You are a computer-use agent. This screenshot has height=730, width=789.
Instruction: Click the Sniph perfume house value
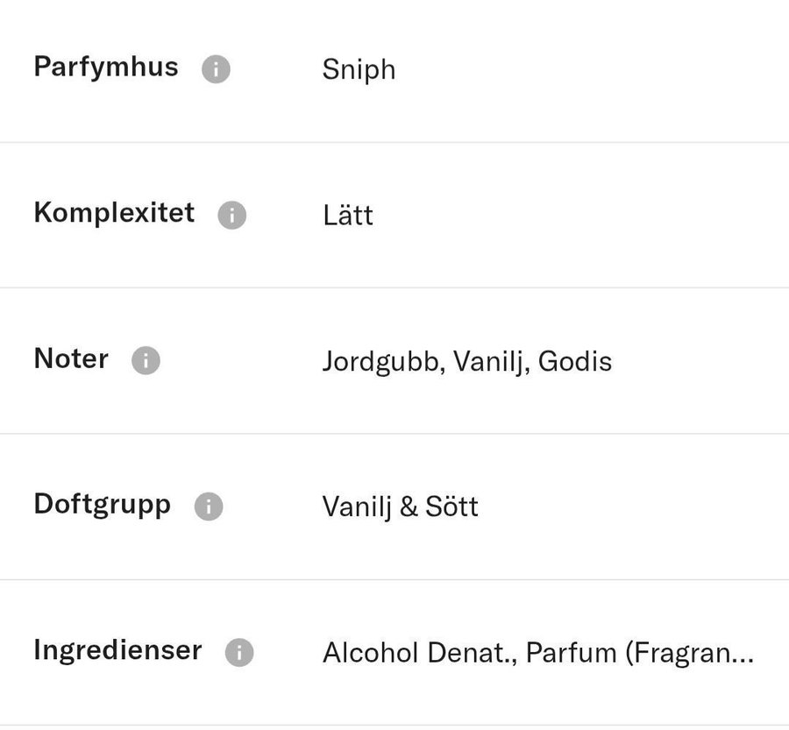pyautogui.click(x=359, y=70)
